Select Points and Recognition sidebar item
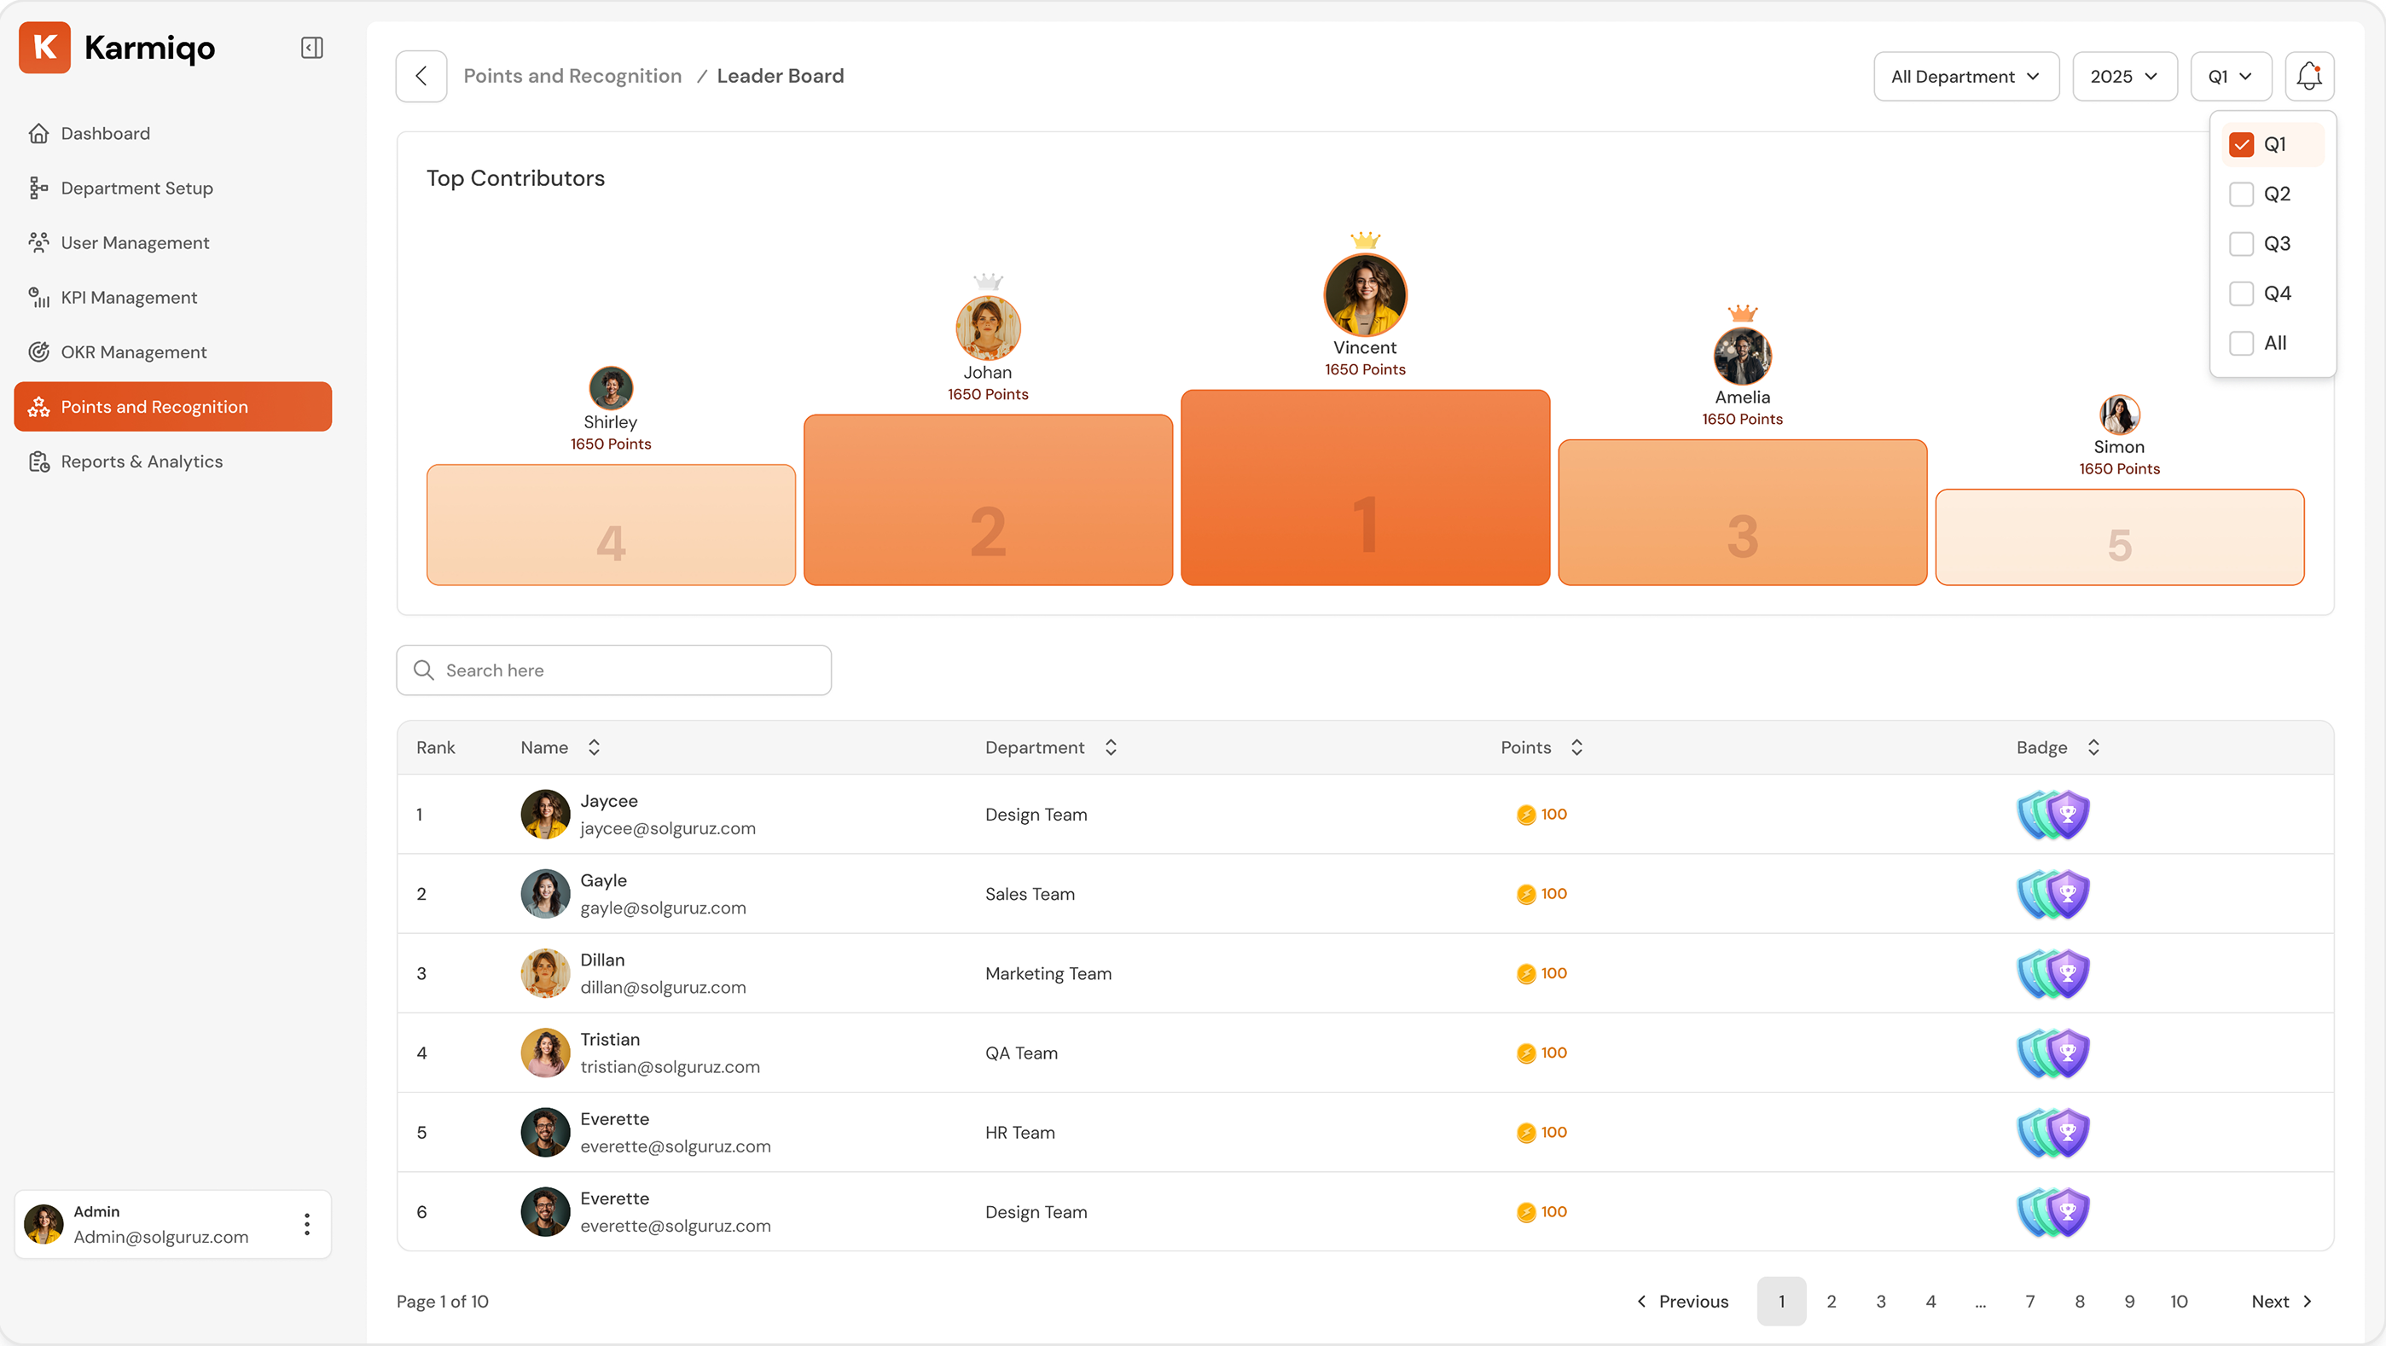 pos(172,407)
